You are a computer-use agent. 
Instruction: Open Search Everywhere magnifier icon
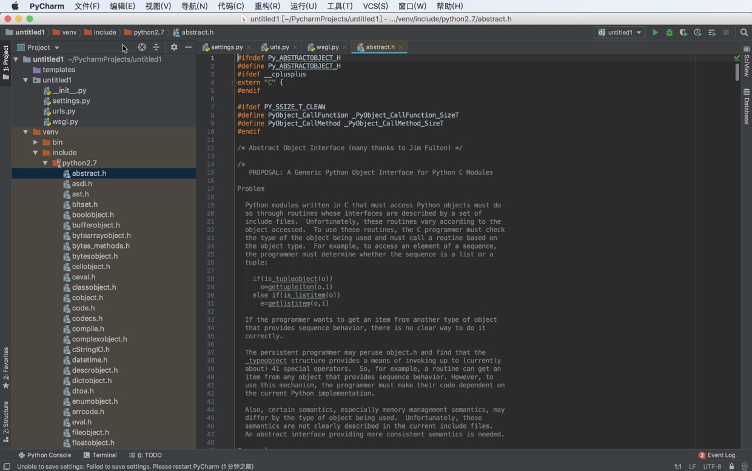coord(744,33)
